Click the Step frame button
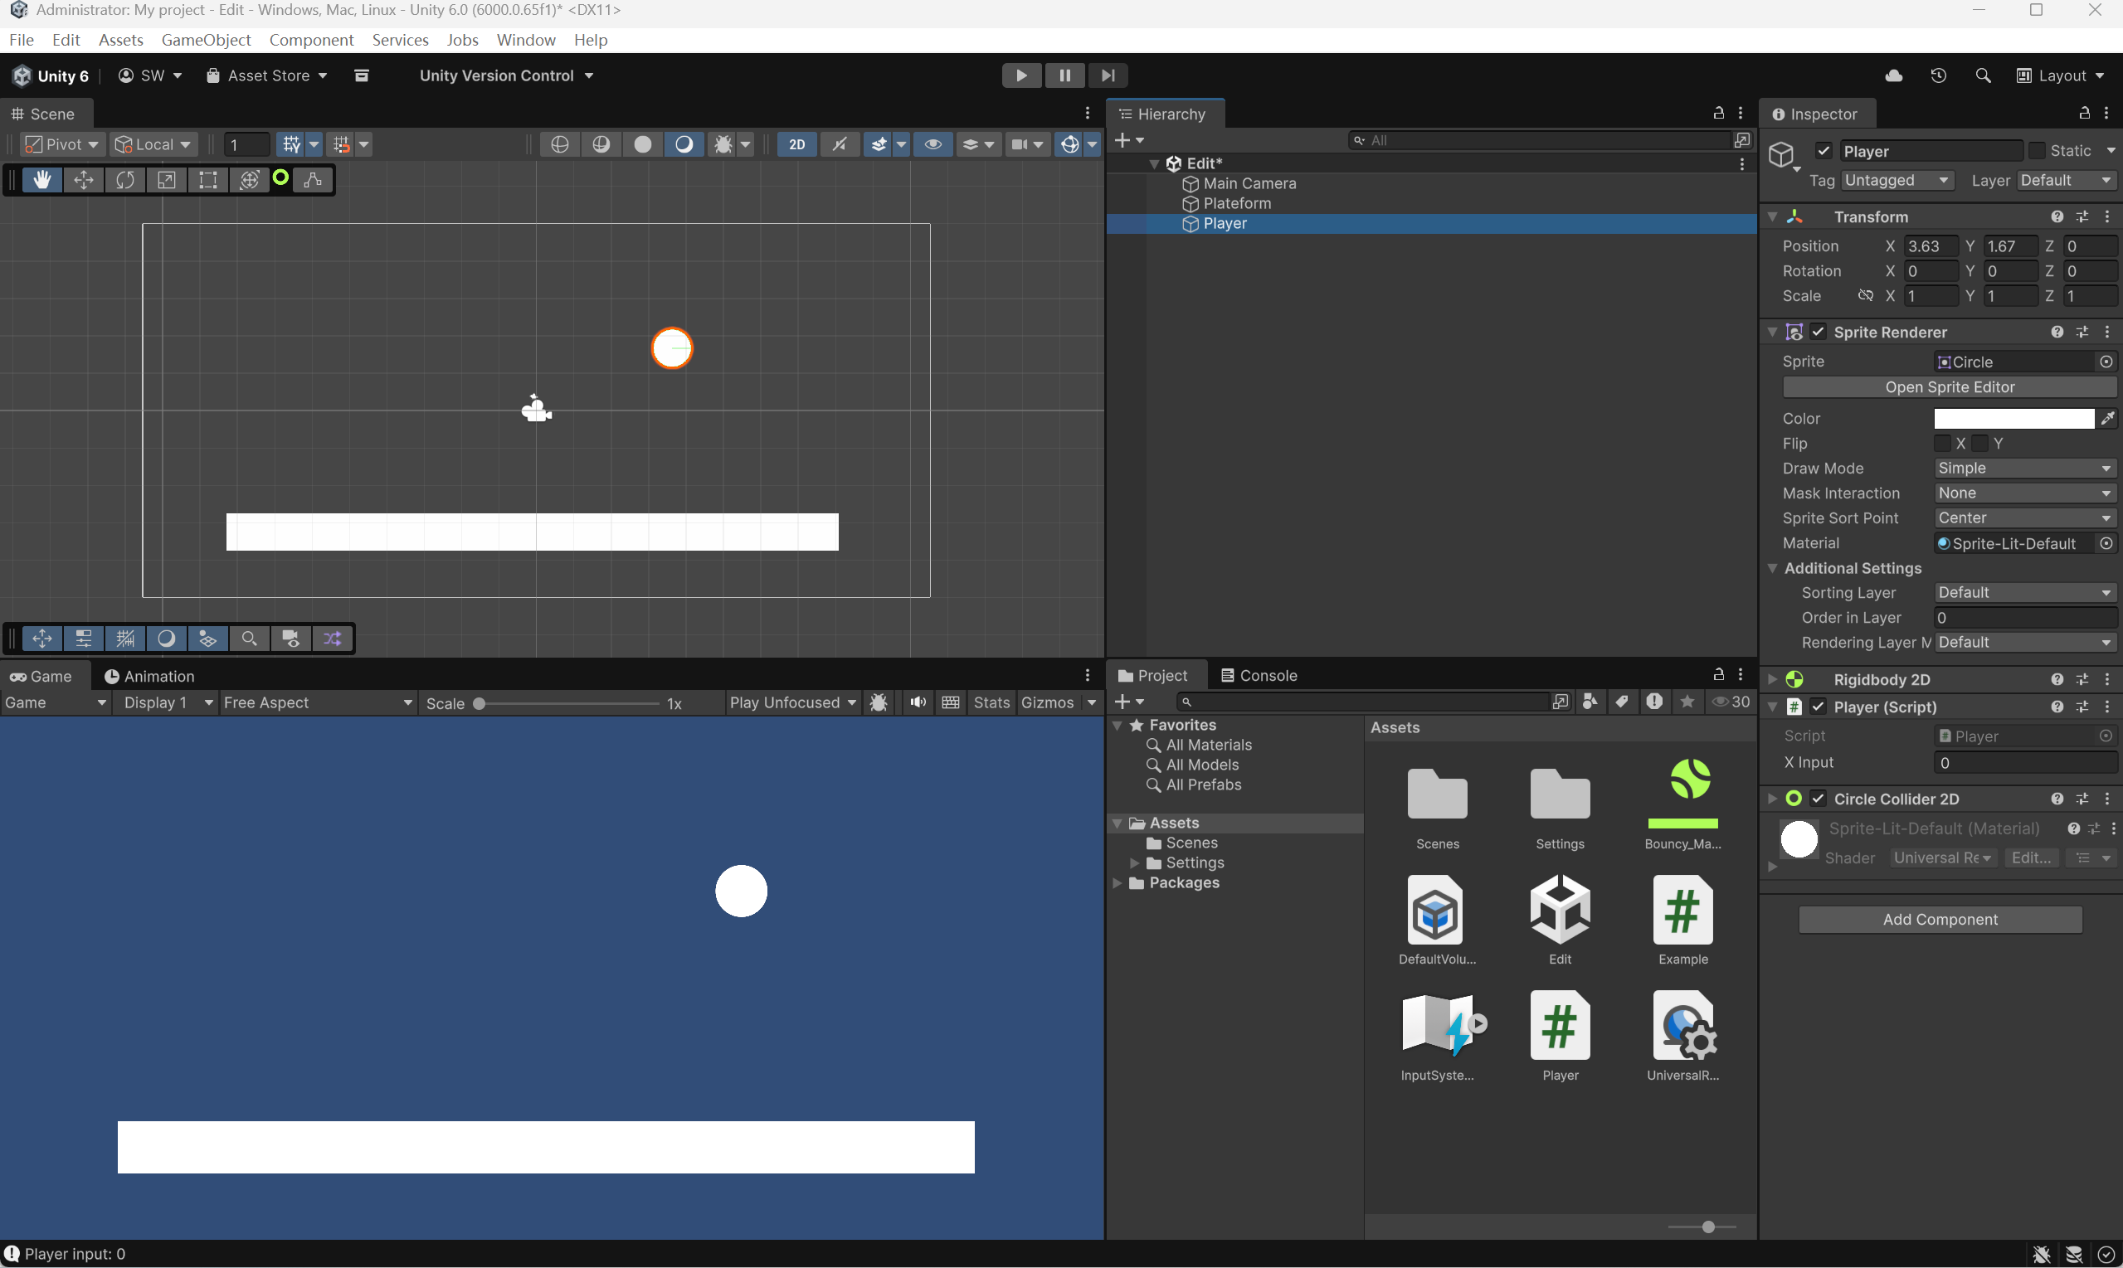 point(1108,75)
